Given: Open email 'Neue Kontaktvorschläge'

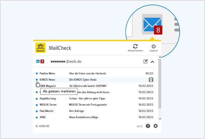Looking at the screenshot, I should coord(83,117).
